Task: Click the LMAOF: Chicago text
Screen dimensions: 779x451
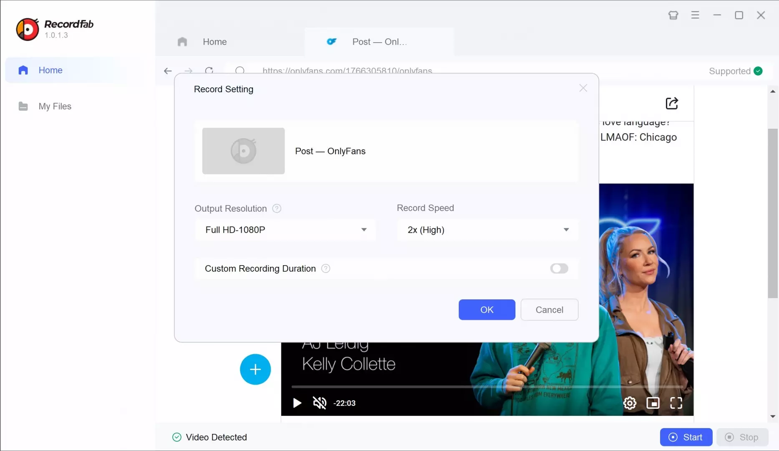Action: [638, 137]
